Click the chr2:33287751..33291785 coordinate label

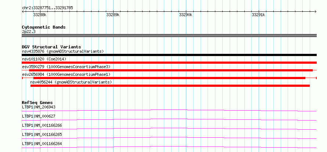(47, 8)
